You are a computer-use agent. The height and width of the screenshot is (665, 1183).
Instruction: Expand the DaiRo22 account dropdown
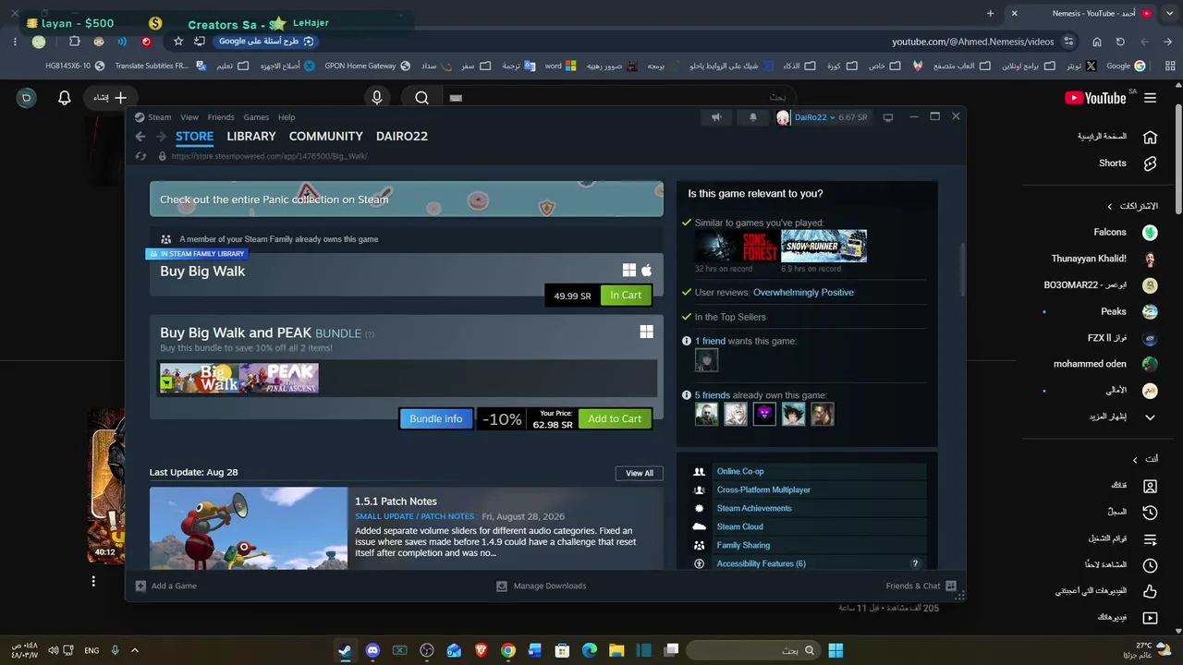(x=832, y=117)
